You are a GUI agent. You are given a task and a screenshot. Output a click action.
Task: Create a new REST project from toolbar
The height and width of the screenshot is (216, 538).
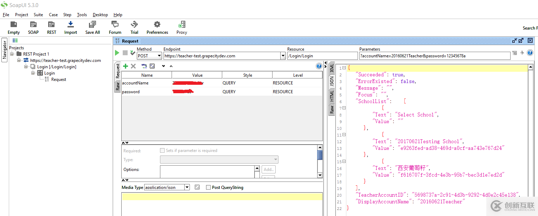(51, 28)
